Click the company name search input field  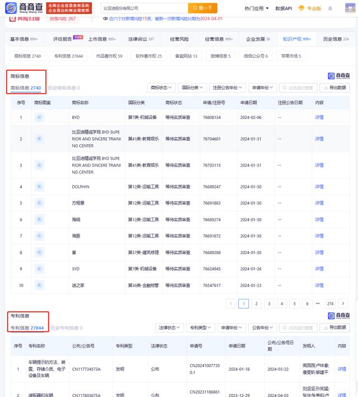pyautogui.click(x=143, y=8)
